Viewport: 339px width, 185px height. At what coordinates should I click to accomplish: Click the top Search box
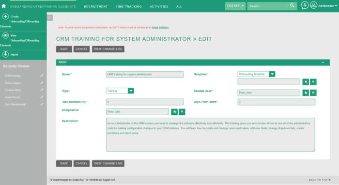click(x=268, y=6)
